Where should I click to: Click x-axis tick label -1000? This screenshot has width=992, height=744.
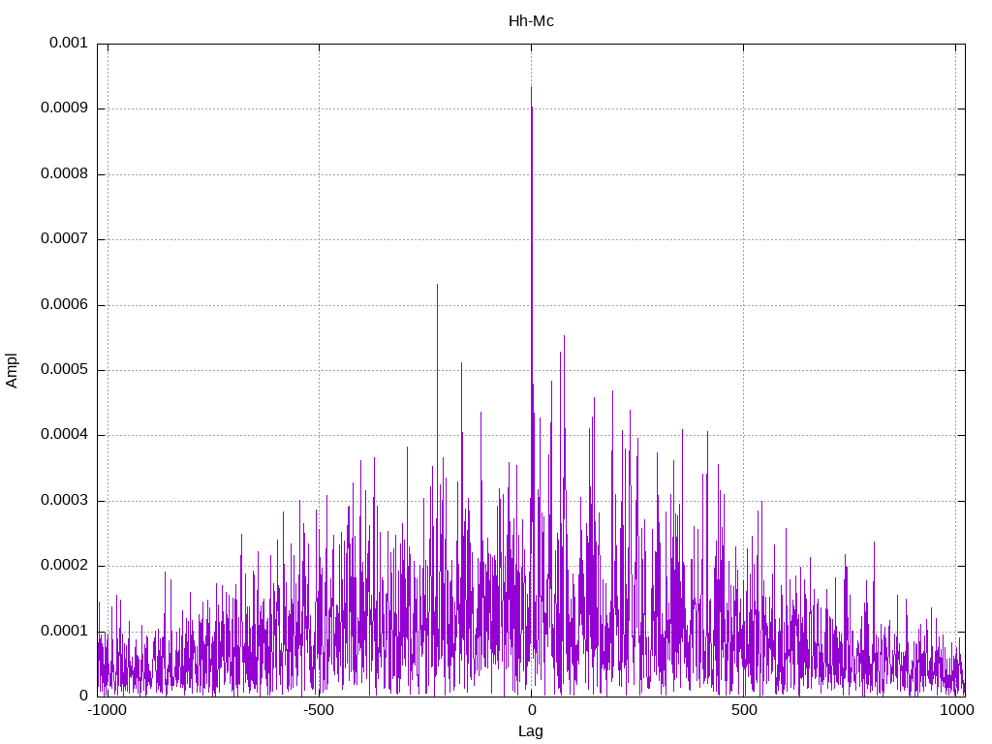[x=107, y=710]
